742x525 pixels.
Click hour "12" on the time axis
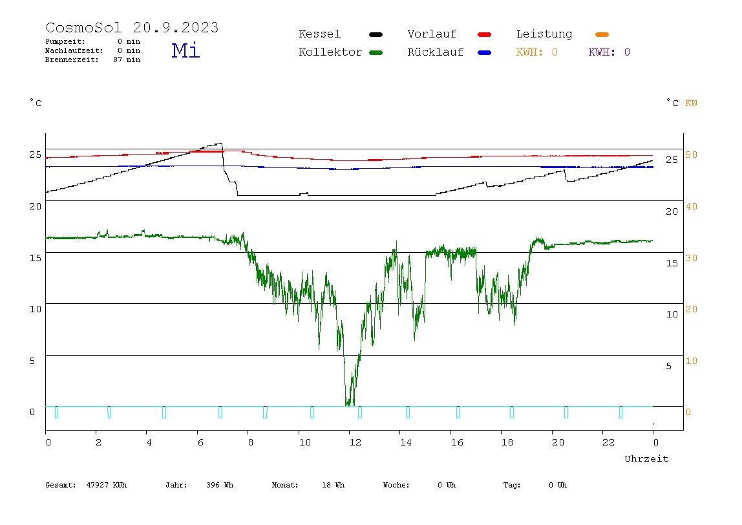pyautogui.click(x=355, y=442)
